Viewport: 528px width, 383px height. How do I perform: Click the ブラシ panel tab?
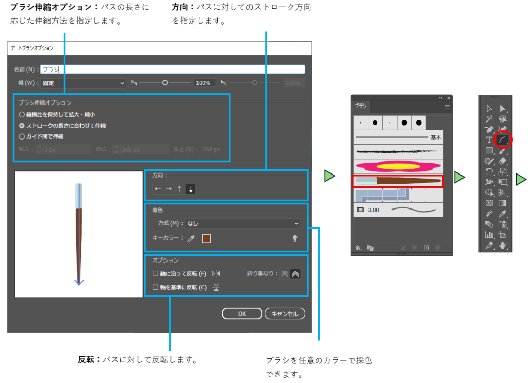pyautogui.click(x=361, y=106)
